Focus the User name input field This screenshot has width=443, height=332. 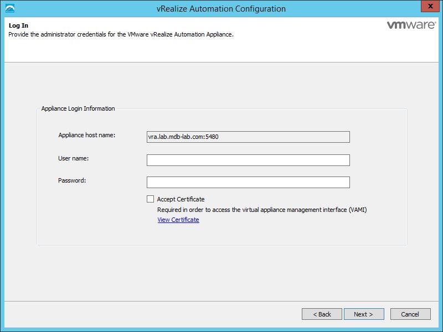point(248,160)
